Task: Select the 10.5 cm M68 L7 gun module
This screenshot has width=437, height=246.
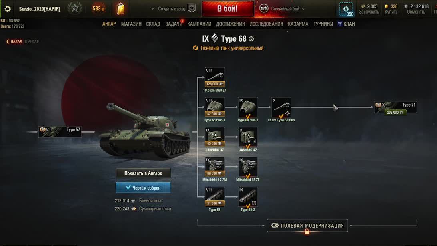Action: [x=214, y=77]
